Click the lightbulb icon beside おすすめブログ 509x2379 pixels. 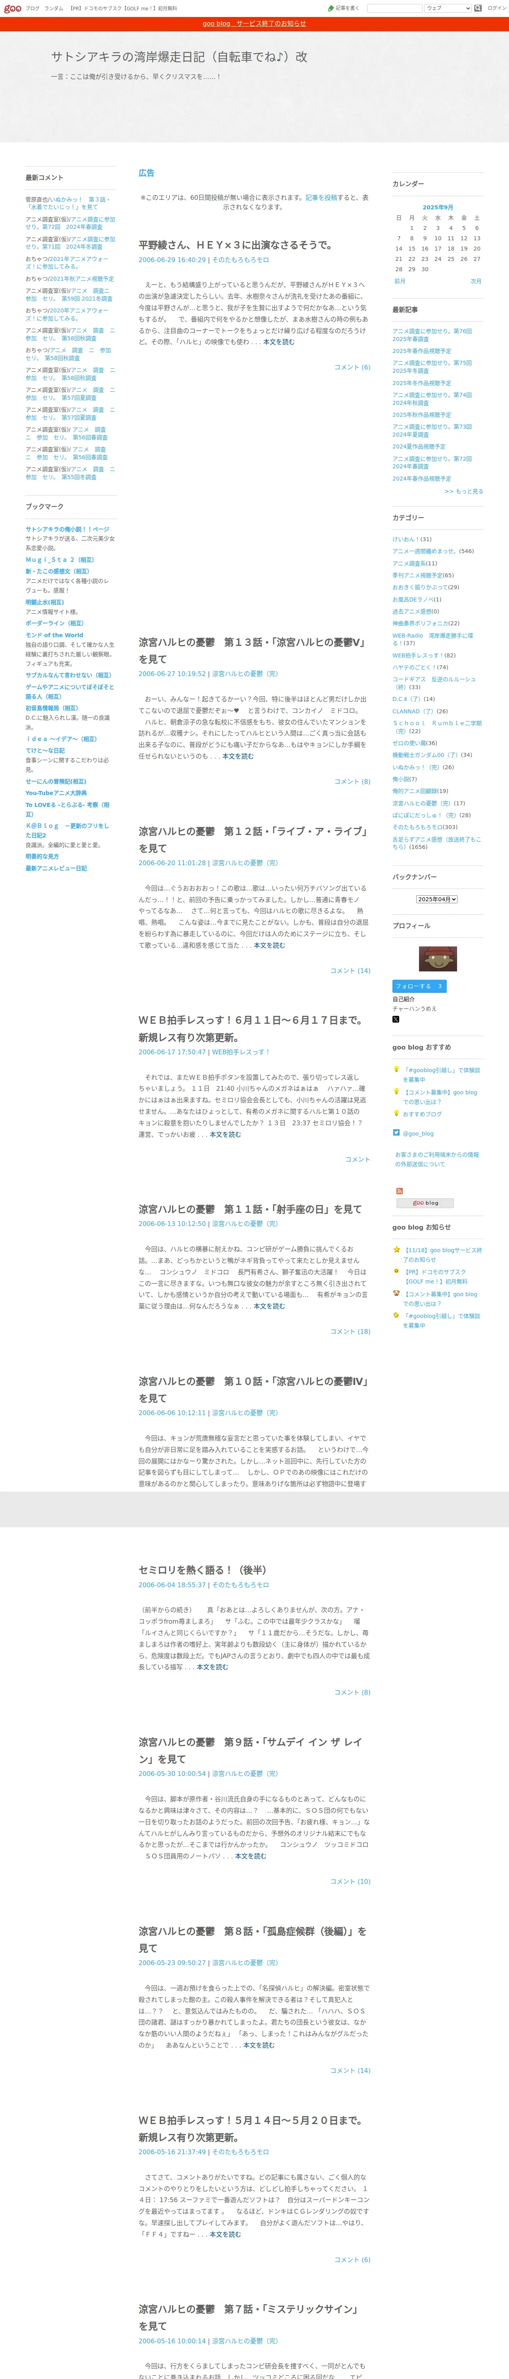(396, 1114)
